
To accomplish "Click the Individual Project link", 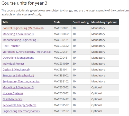I will [x=13, y=64].
